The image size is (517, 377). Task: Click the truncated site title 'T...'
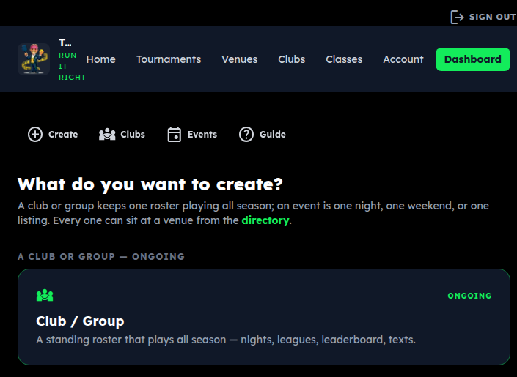65,42
